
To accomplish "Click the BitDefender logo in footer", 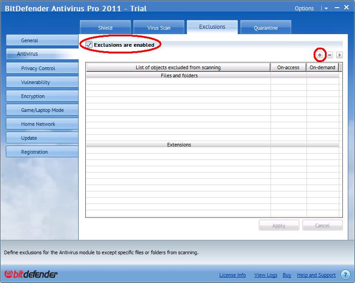I will (31, 274).
